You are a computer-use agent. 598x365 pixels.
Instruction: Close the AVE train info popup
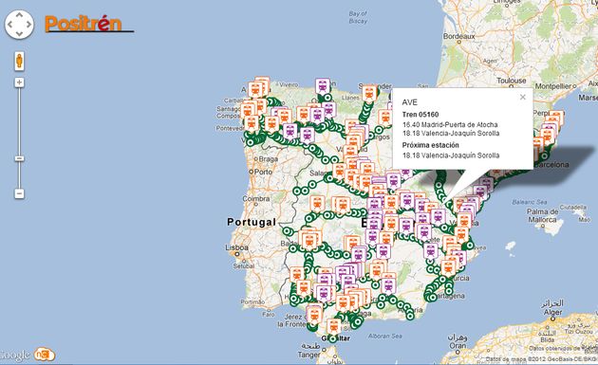523,97
